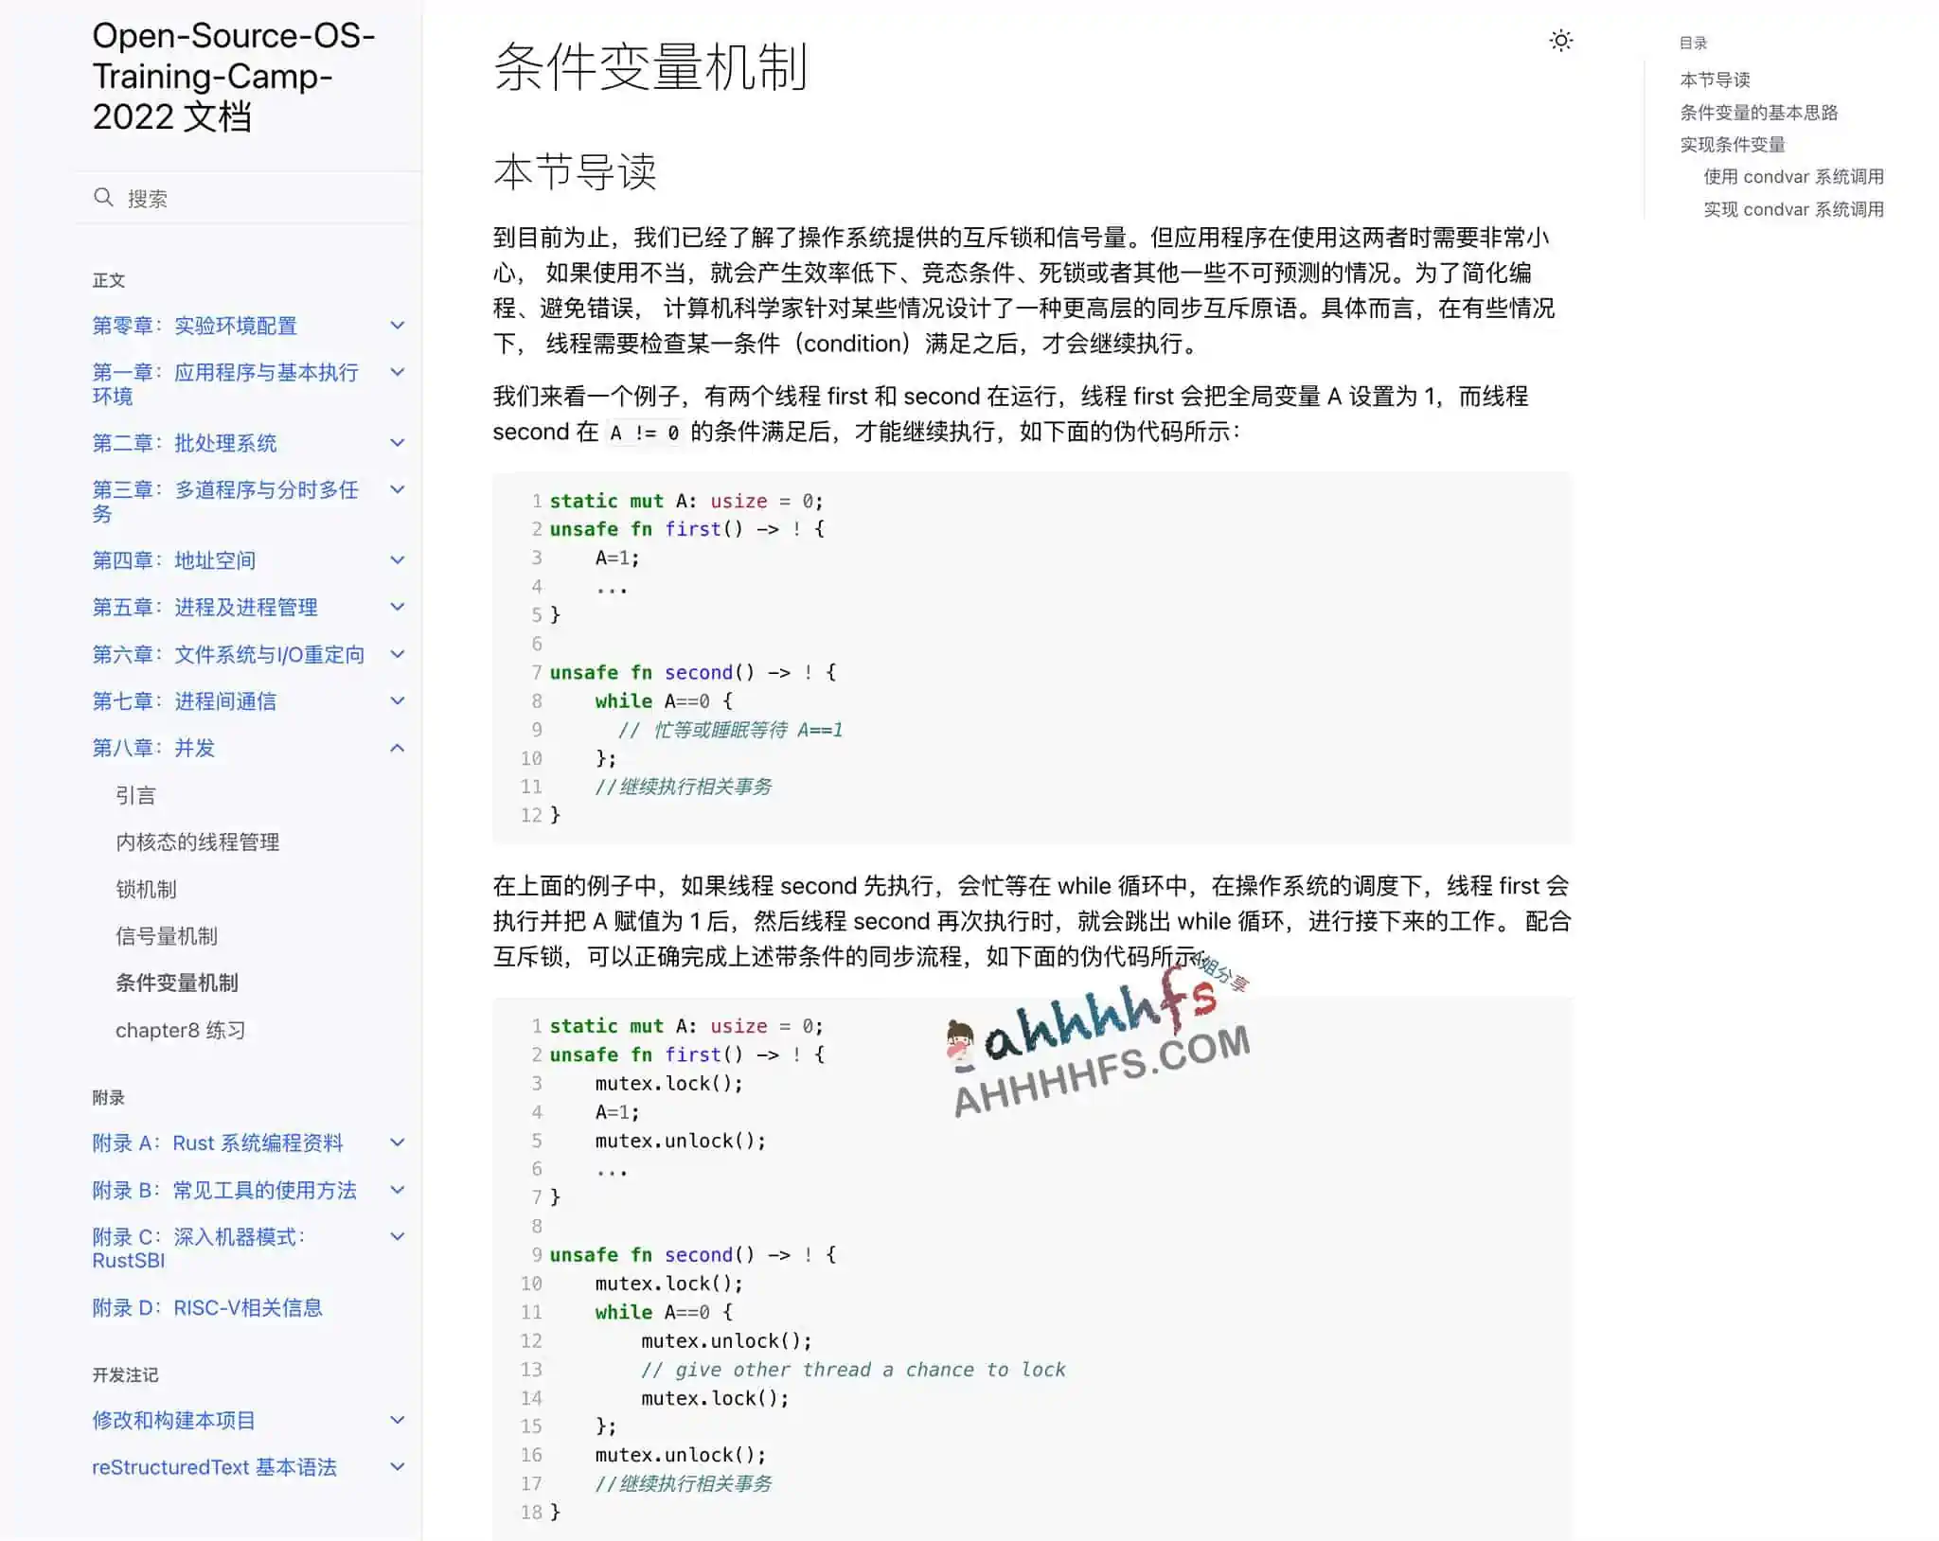Click the search input field
This screenshot has height=1541, width=1939.
point(237,197)
